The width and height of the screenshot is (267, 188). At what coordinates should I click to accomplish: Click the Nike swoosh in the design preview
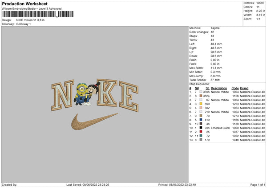94,121
